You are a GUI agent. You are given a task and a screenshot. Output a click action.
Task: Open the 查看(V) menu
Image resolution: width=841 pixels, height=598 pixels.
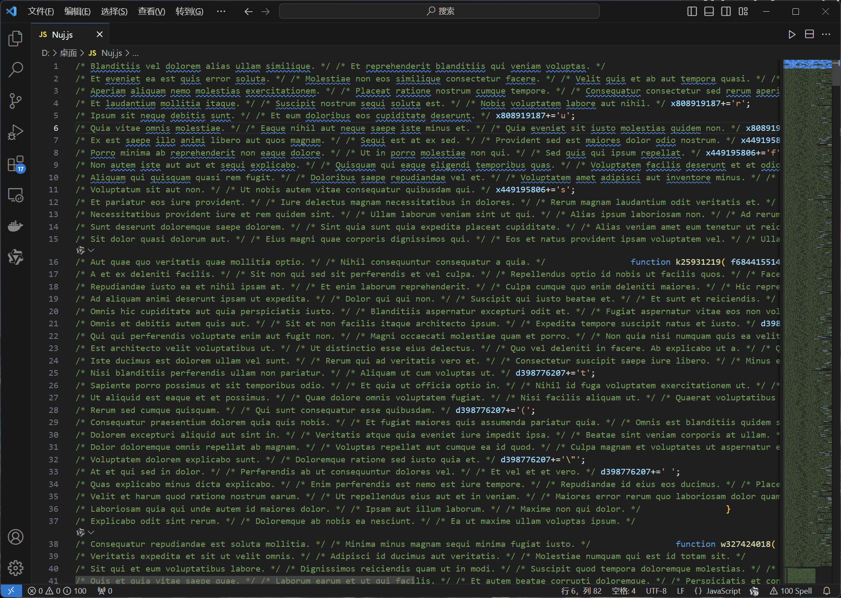pyautogui.click(x=152, y=11)
